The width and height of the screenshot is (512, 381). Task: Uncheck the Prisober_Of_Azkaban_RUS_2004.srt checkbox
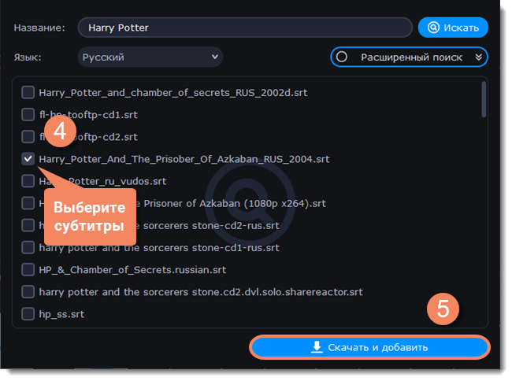[28, 159]
